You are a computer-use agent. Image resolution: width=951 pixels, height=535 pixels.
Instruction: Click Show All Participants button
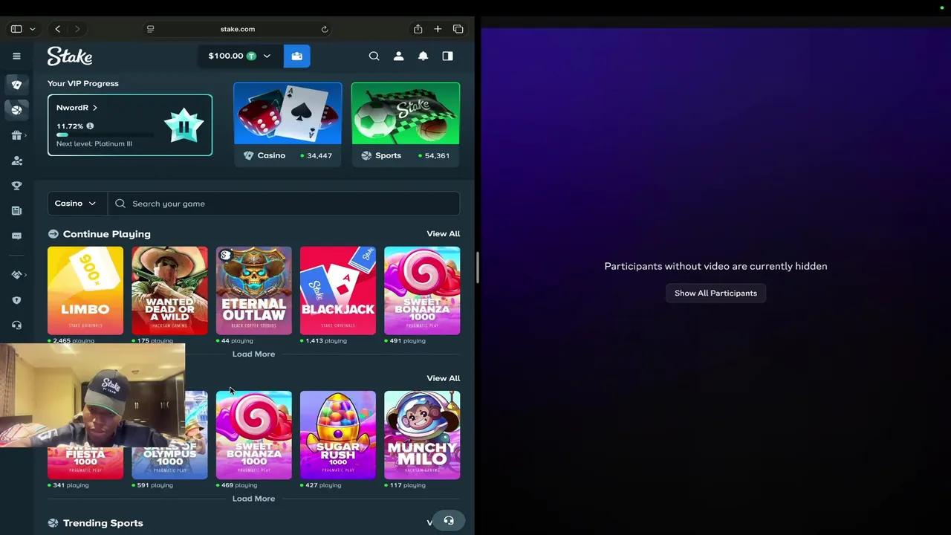click(x=715, y=293)
